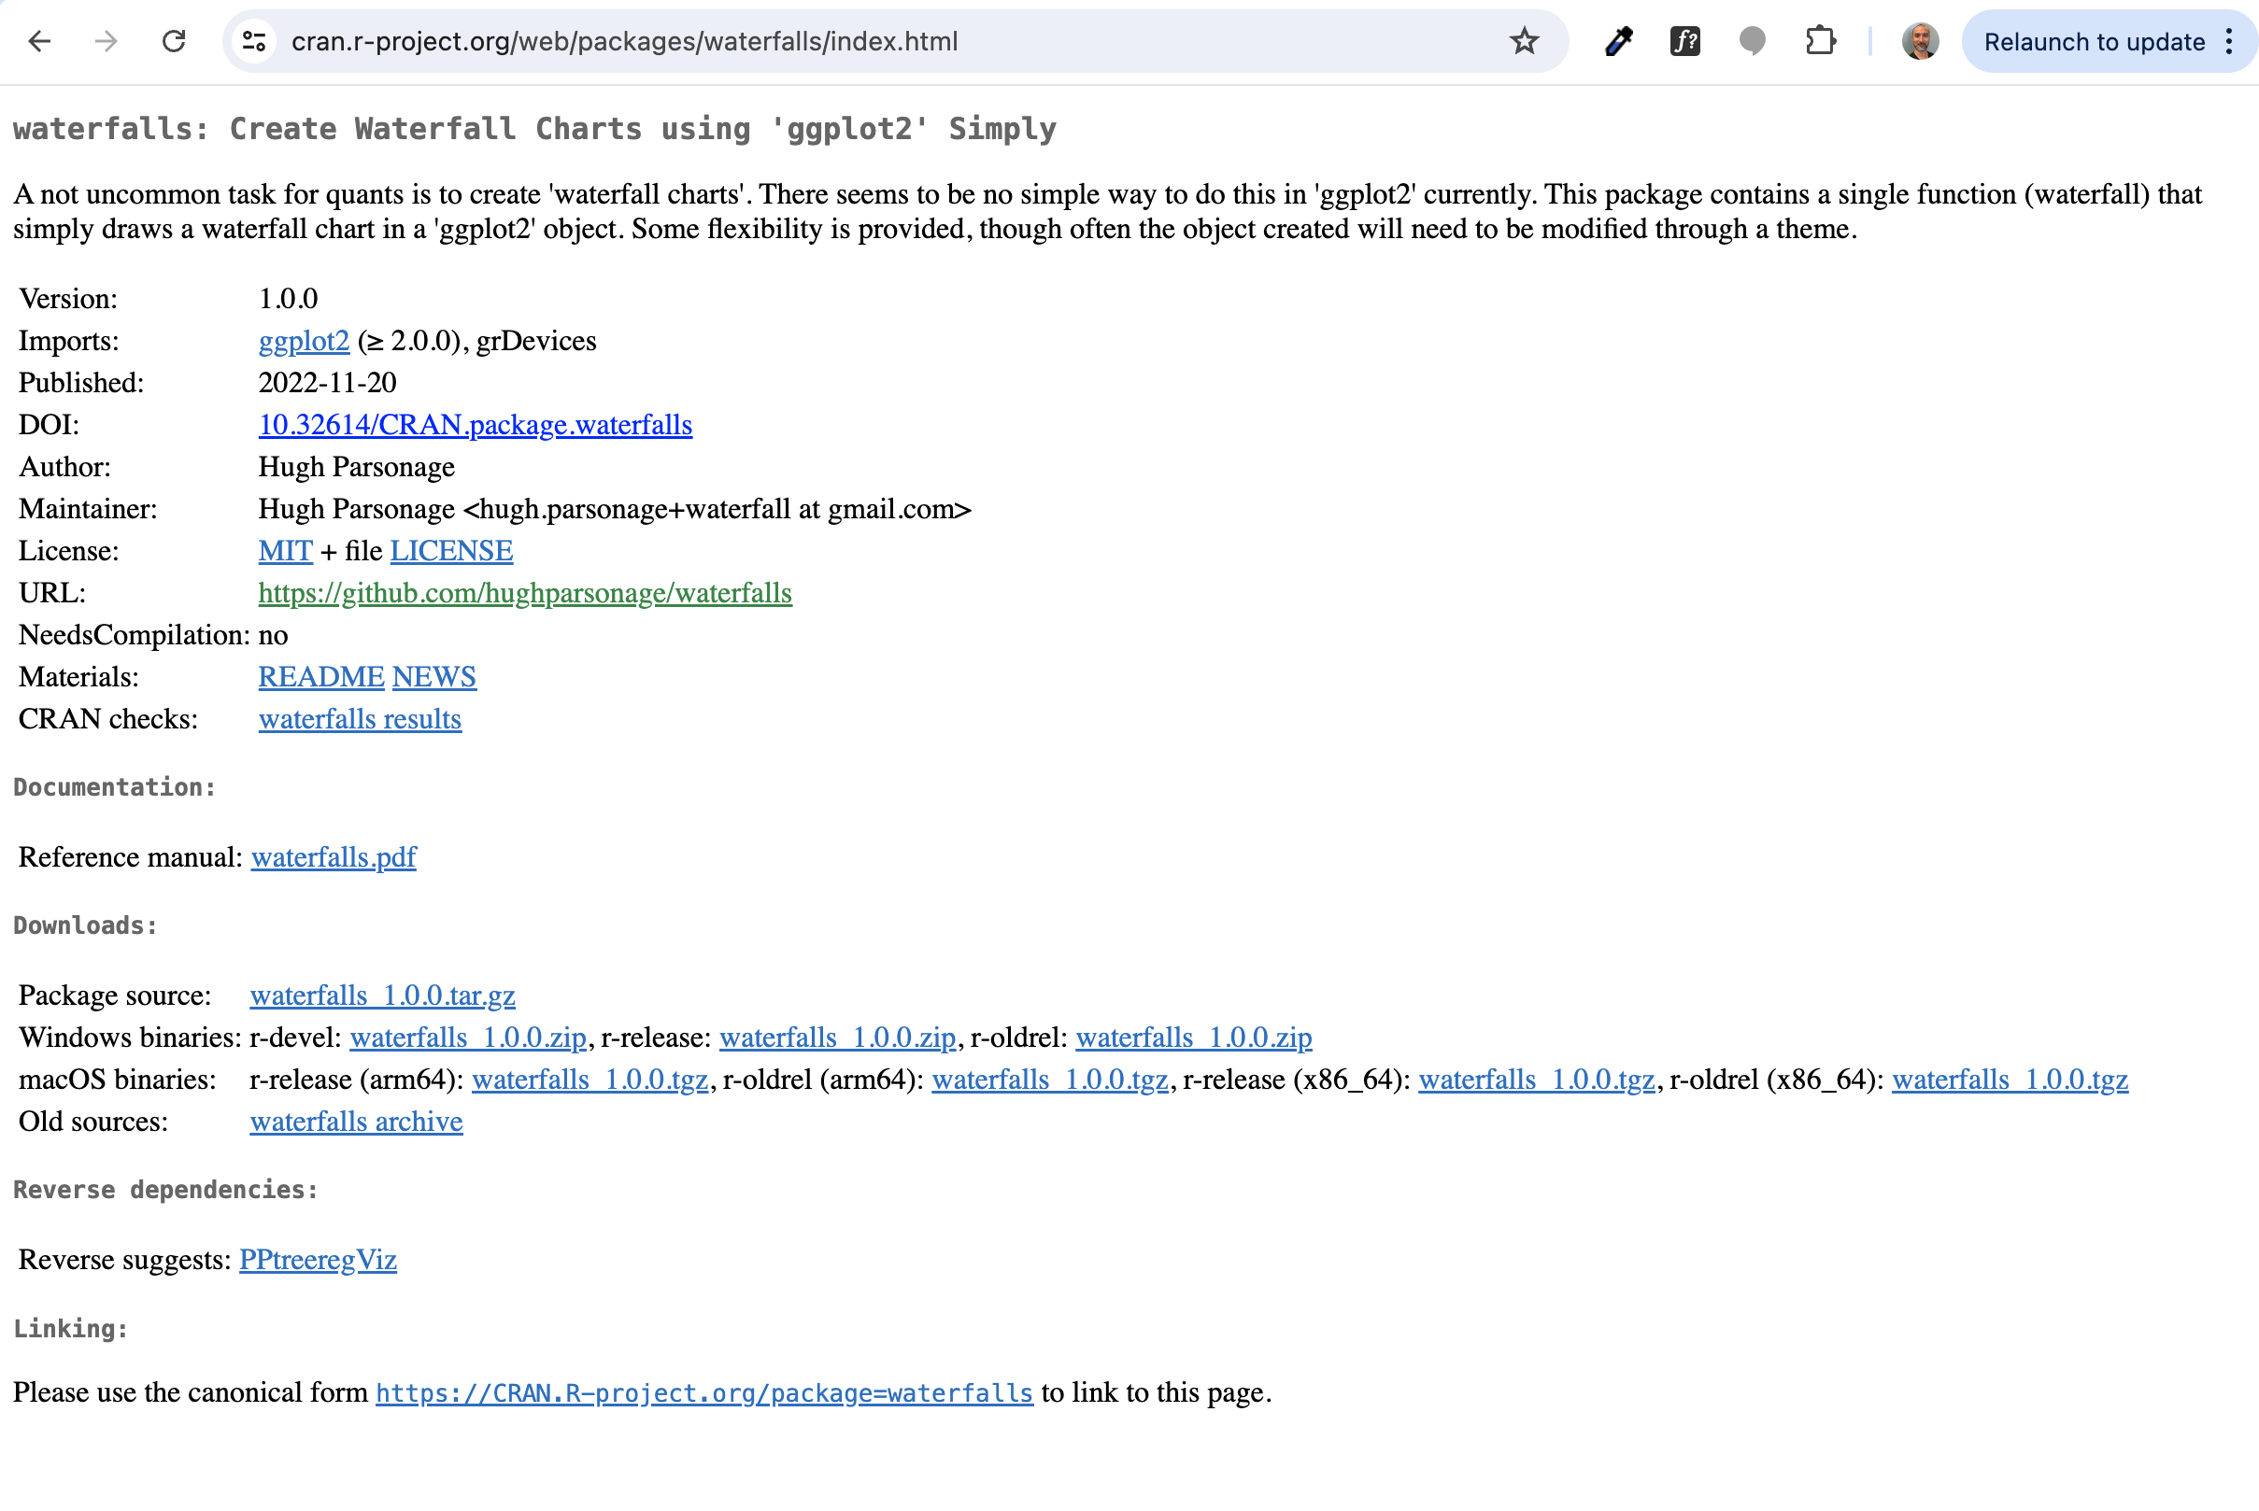Open canonical CRAN.R-project.org/package=waterfalls link
This screenshot has height=1511, width=2259.
704,1393
